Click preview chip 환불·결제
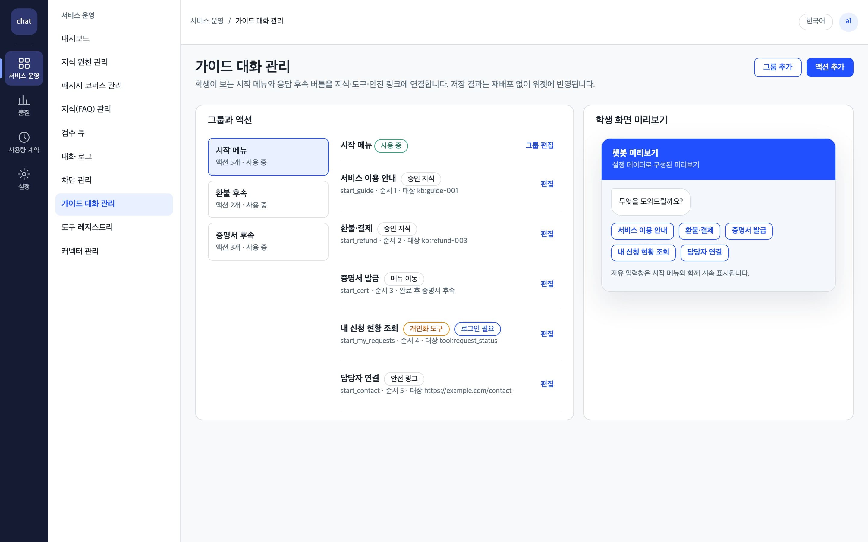Viewport: 868px width, 542px height. [x=699, y=231]
